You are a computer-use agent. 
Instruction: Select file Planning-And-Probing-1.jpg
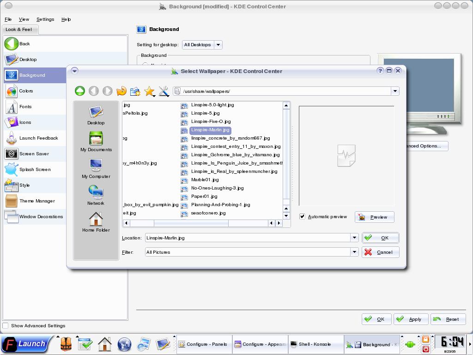[x=220, y=204]
